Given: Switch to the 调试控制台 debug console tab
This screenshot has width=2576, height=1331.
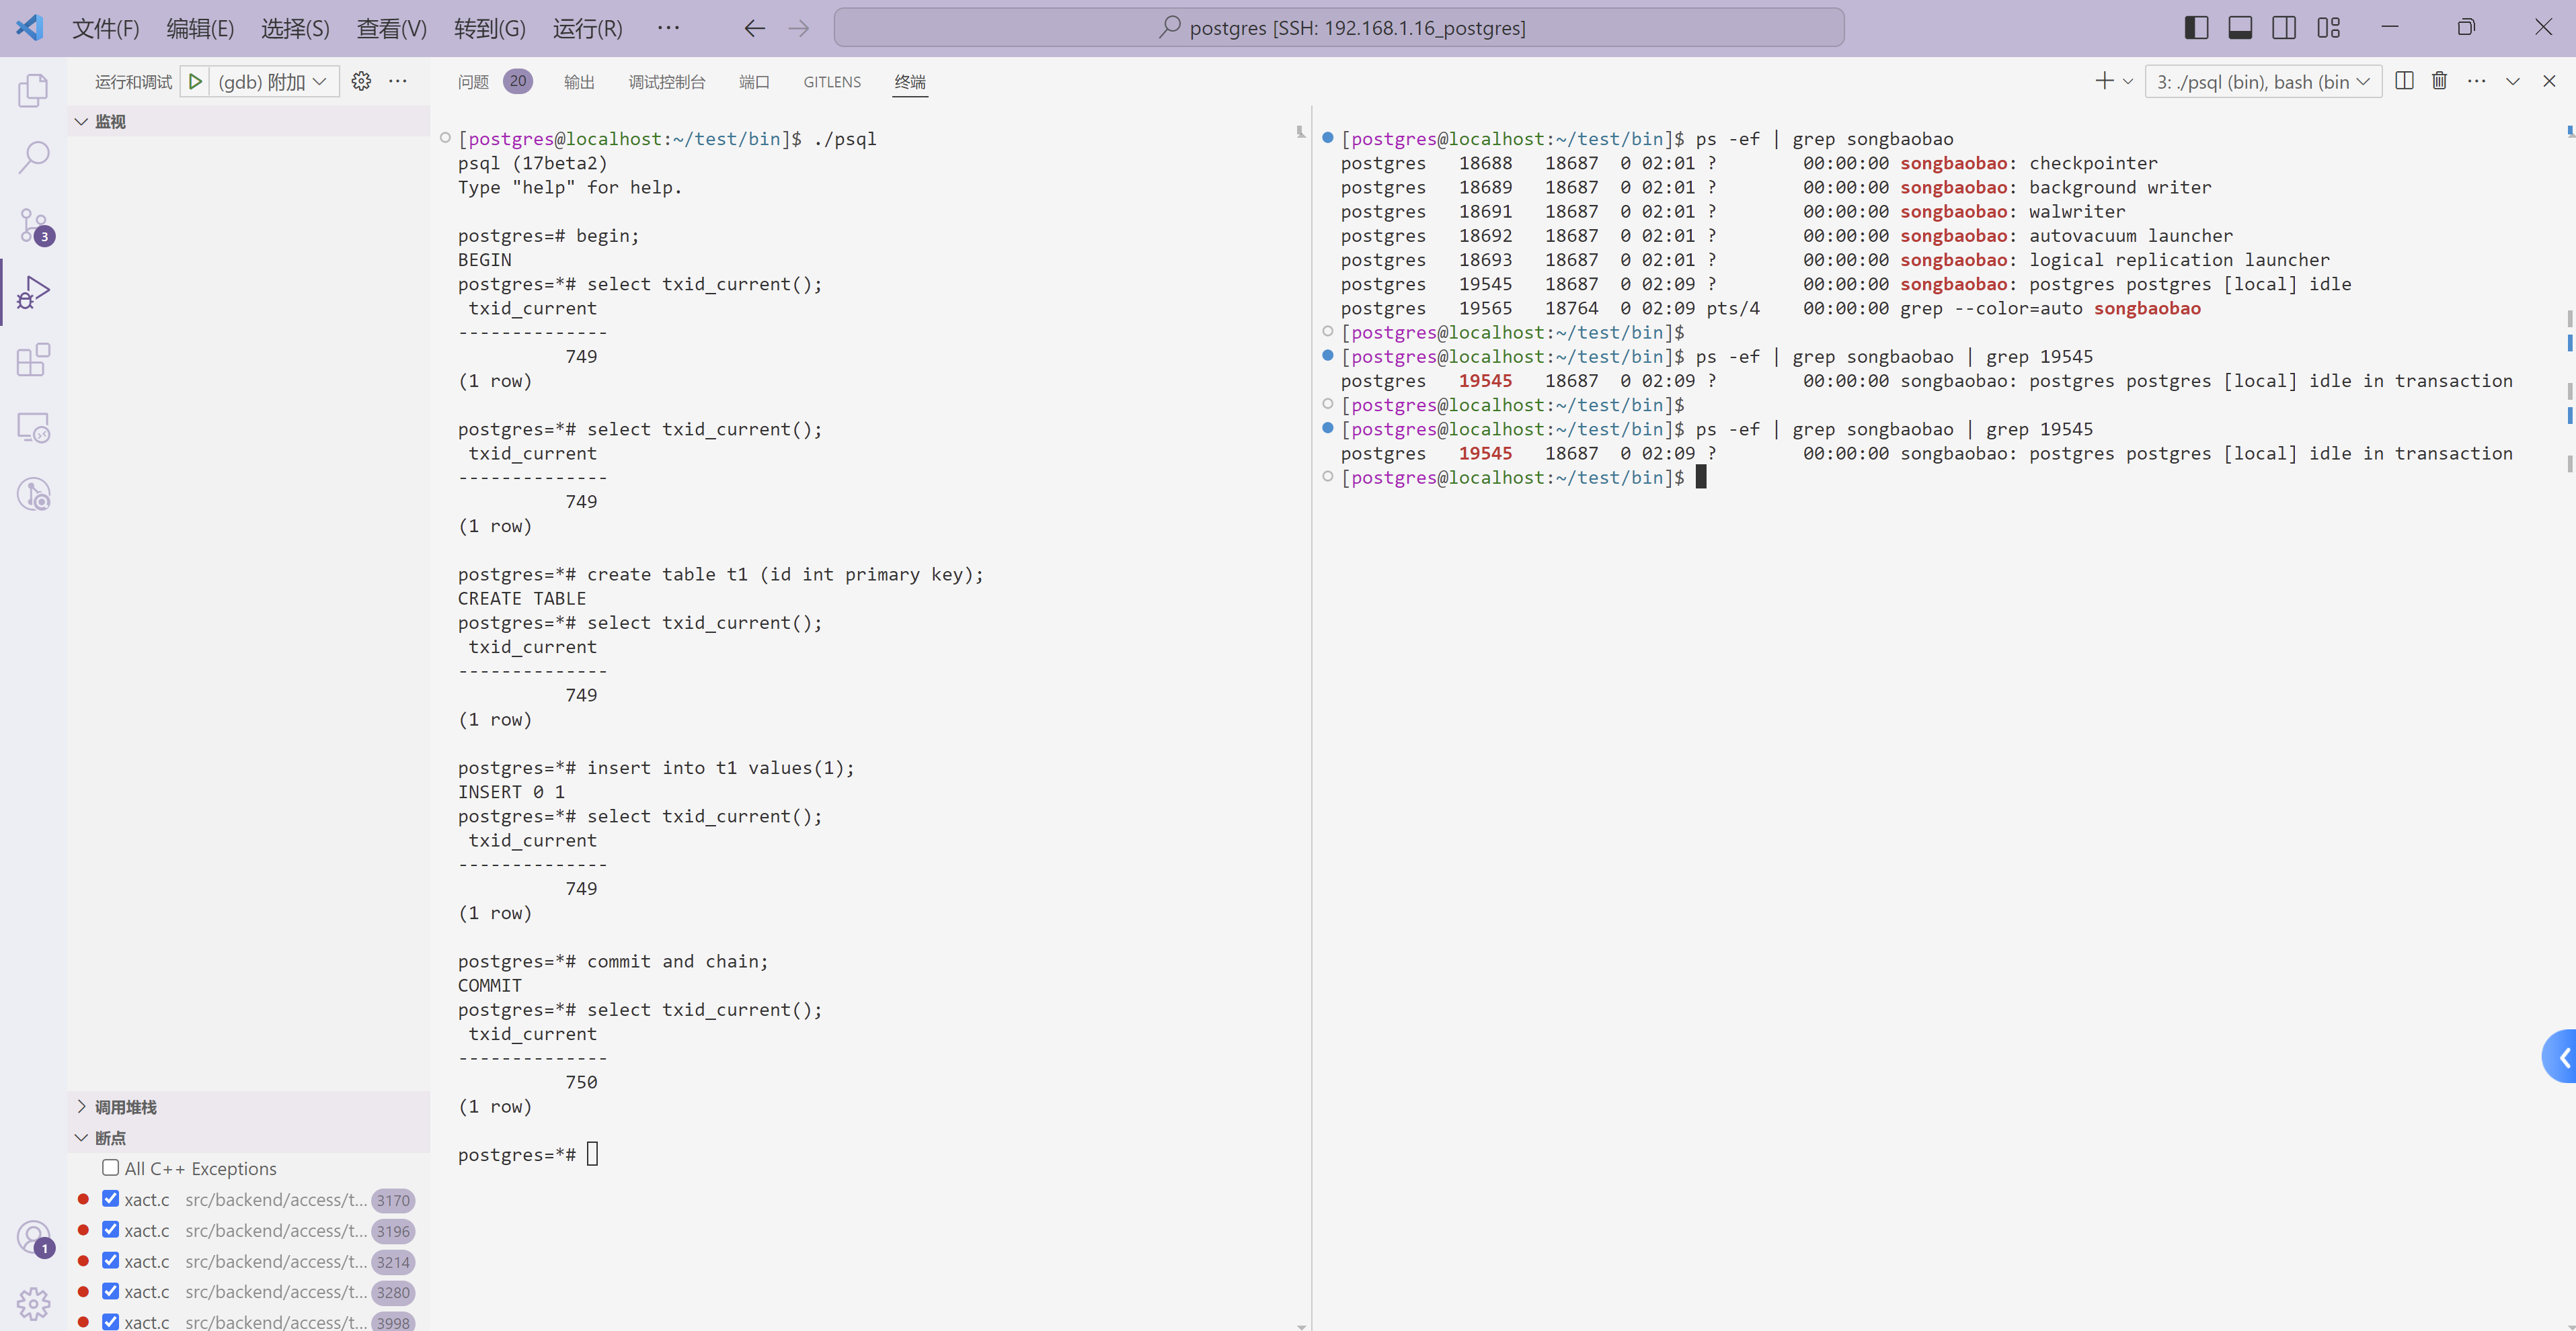Looking at the screenshot, I should click(667, 82).
